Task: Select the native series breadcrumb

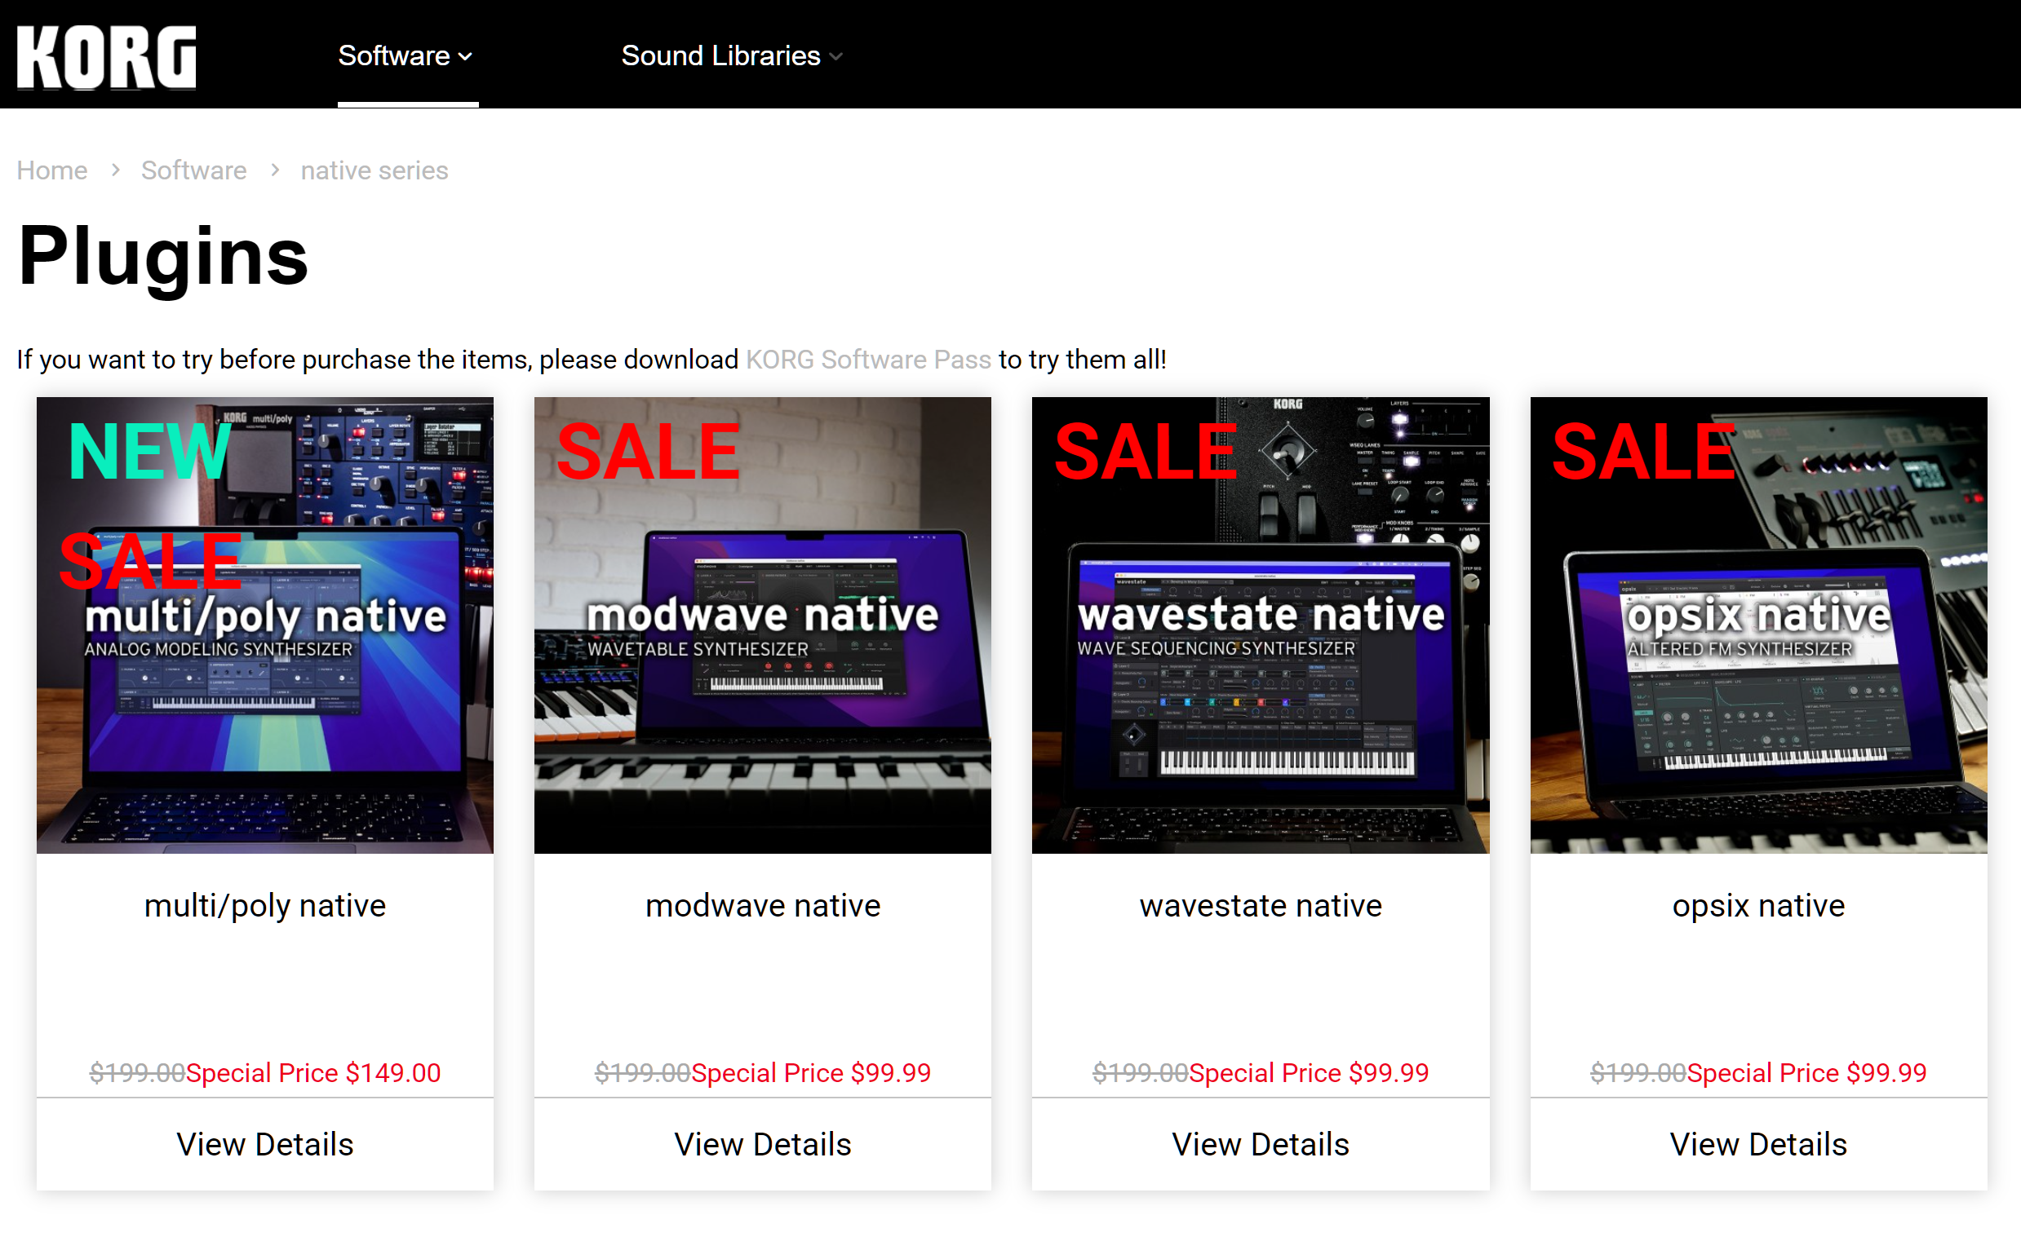Action: coord(374,170)
